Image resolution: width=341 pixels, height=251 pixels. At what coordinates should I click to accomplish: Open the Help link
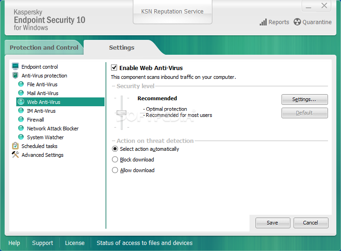point(14,243)
